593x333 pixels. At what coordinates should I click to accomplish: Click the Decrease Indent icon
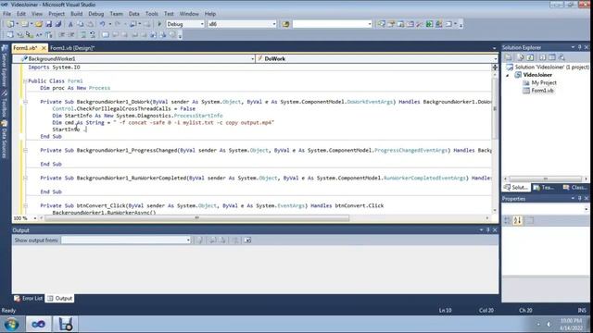[62, 35]
